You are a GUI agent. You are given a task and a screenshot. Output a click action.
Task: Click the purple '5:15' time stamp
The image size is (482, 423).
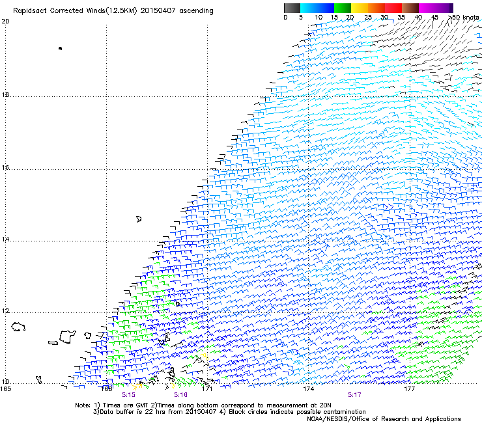(128, 395)
